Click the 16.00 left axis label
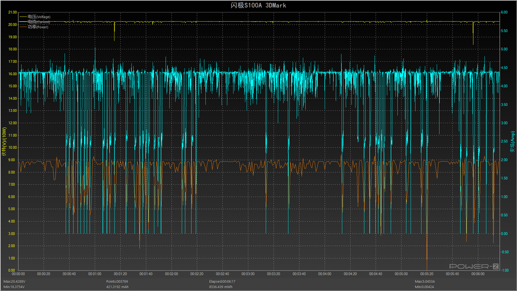The width and height of the screenshot is (517, 291). coord(12,74)
